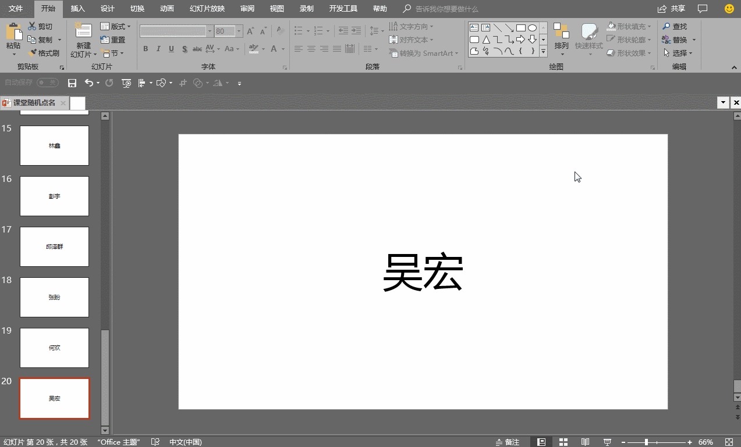Viewport: 741px width, 447px height.
Task: Select the right arrow shape in gallery
Action: point(520,40)
